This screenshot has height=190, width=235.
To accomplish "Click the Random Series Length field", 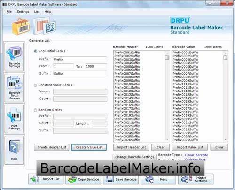I will (x=100, y=123).
